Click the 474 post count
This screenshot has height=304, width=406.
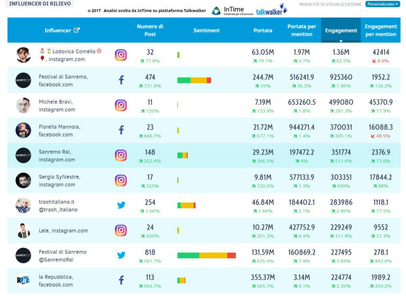pyautogui.click(x=150, y=77)
